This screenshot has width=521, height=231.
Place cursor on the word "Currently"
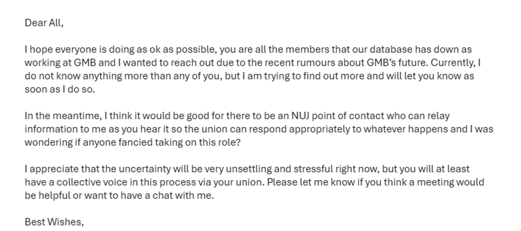pos(455,63)
